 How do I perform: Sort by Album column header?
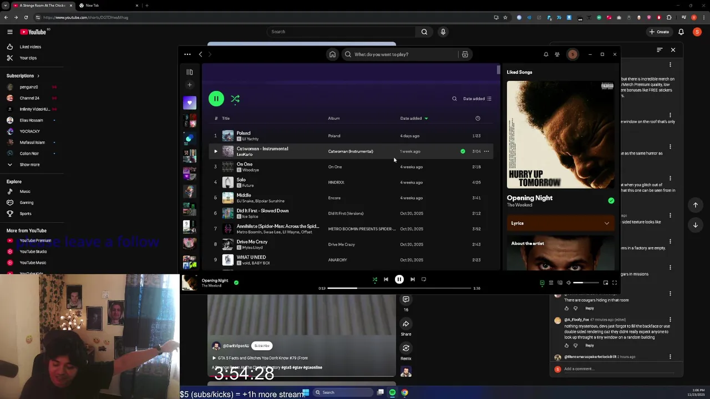click(333, 118)
